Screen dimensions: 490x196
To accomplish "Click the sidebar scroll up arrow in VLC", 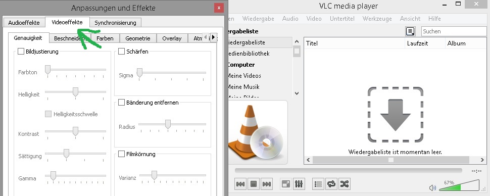I will (x=297, y=41).
